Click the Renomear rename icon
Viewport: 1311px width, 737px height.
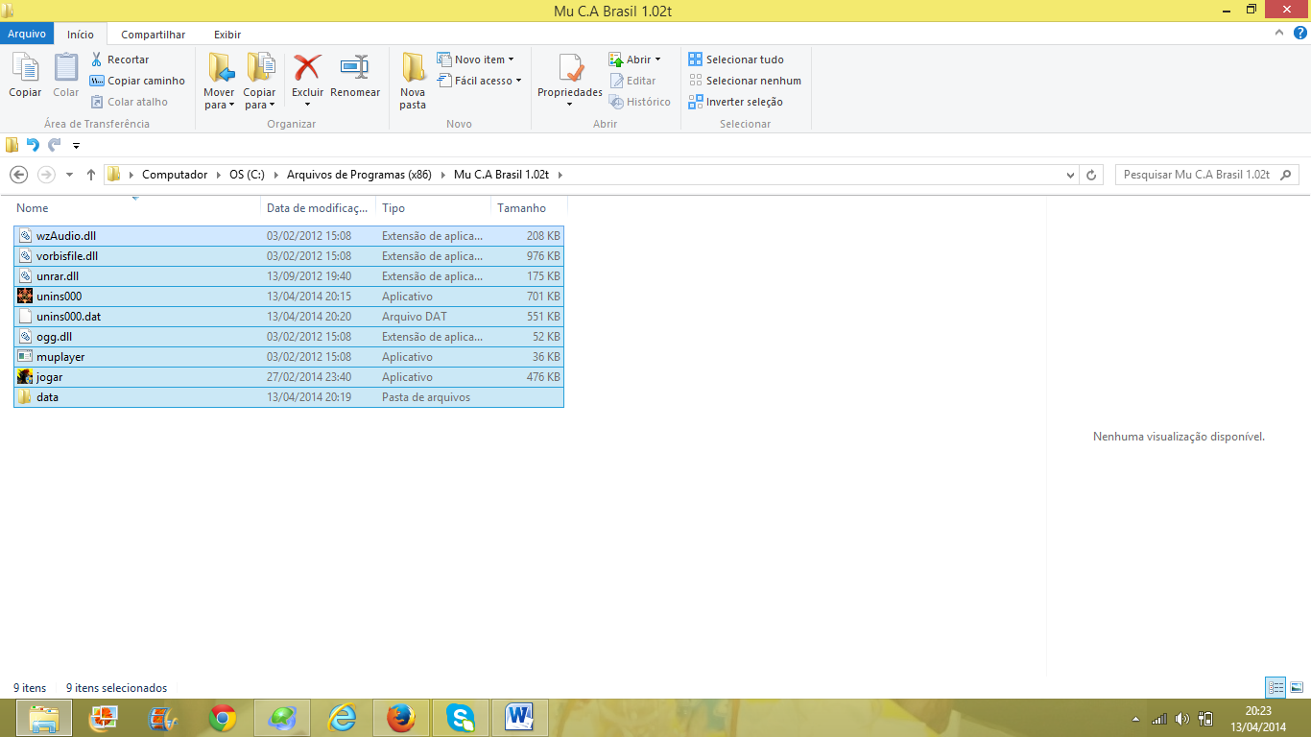tap(354, 69)
